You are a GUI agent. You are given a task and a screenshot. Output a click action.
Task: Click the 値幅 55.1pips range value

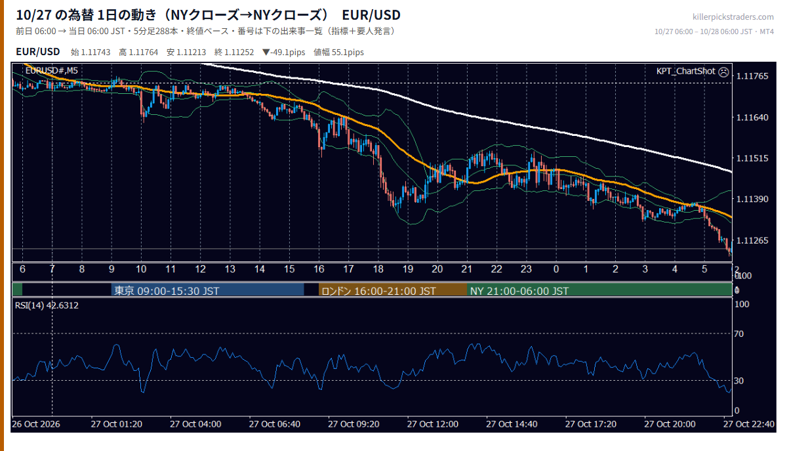click(x=338, y=52)
